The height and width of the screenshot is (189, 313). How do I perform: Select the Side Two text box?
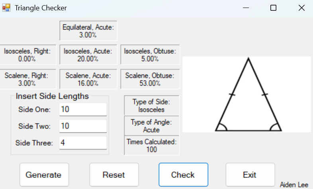(x=83, y=126)
